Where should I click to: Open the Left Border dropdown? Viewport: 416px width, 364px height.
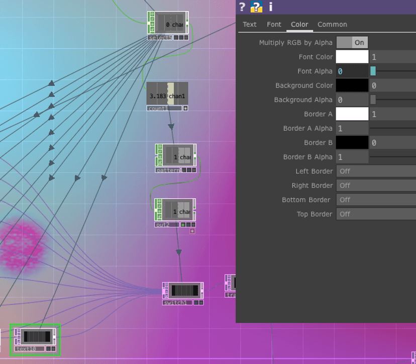coord(376,171)
